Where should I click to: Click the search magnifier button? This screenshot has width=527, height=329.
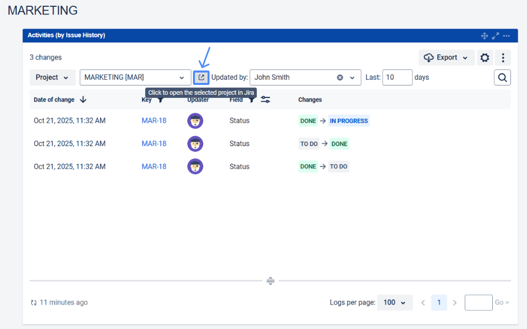click(x=502, y=78)
